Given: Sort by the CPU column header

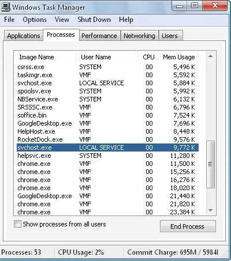Looking at the screenshot, I should point(148,57).
